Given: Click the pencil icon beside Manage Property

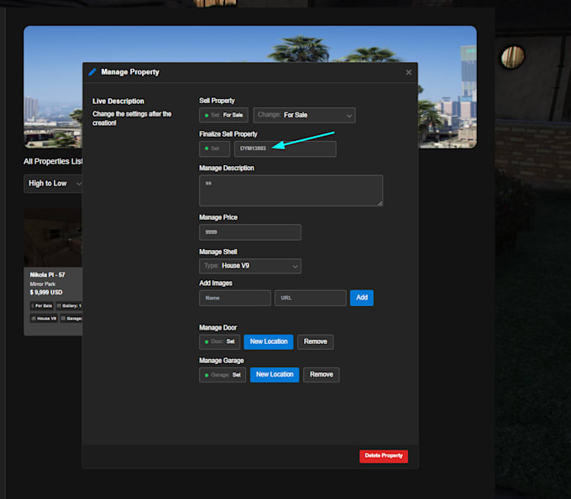Looking at the screenshot, I should (92, 72).
